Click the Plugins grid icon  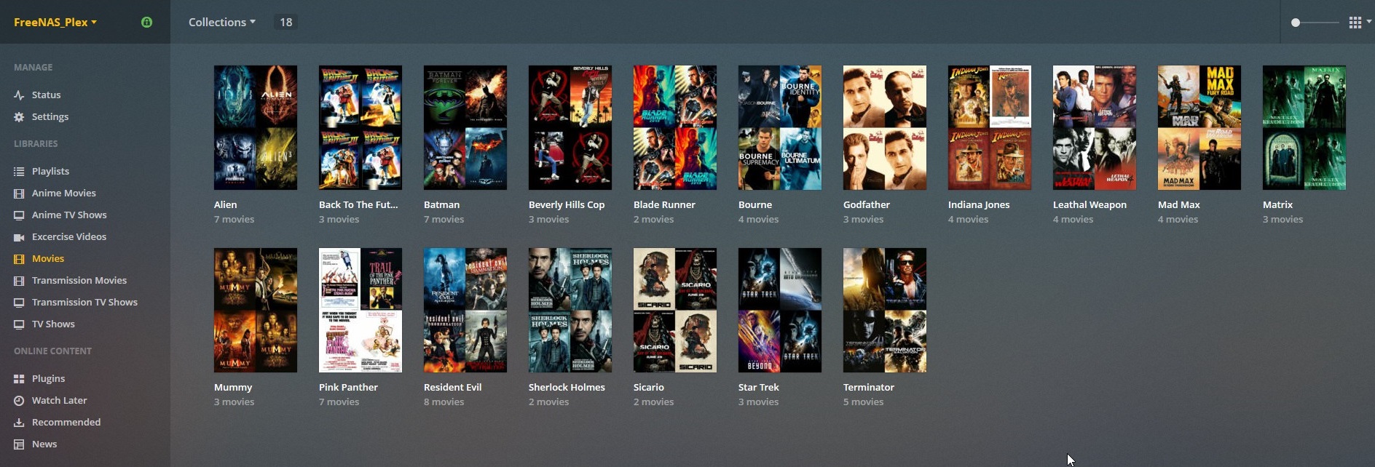pyautogui.click(x=19, y=378)
